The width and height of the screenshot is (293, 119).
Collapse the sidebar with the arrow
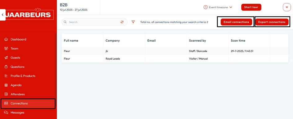point(2,15)
